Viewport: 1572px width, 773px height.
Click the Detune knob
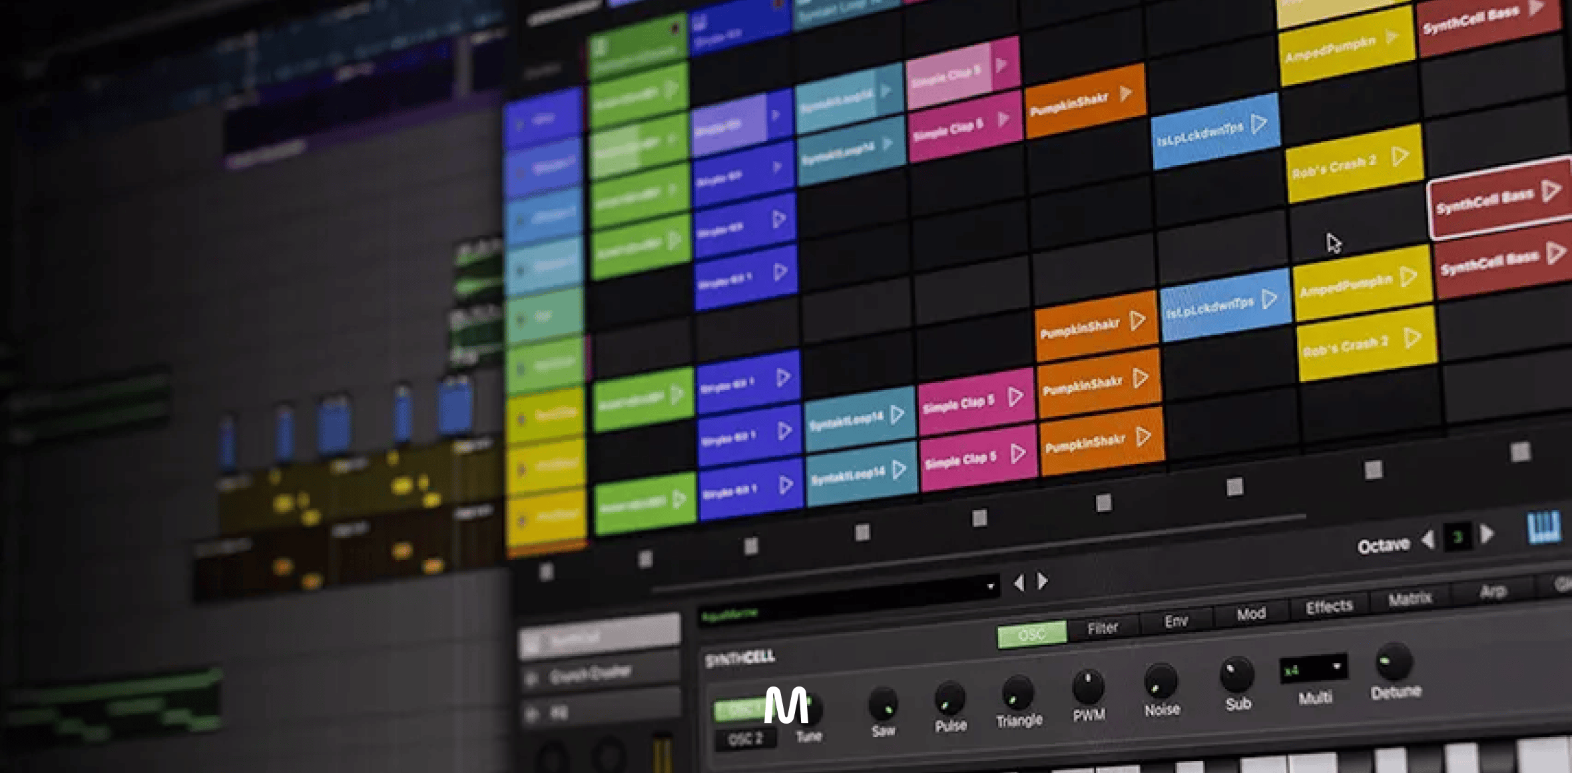point(1394,662)
